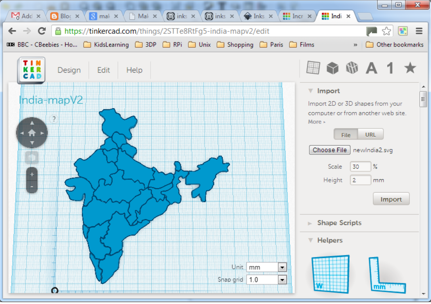The height and width of the screenshot is (304, 431).
Task: Reload the page with refresh icon
Action: tap(42, 31)
